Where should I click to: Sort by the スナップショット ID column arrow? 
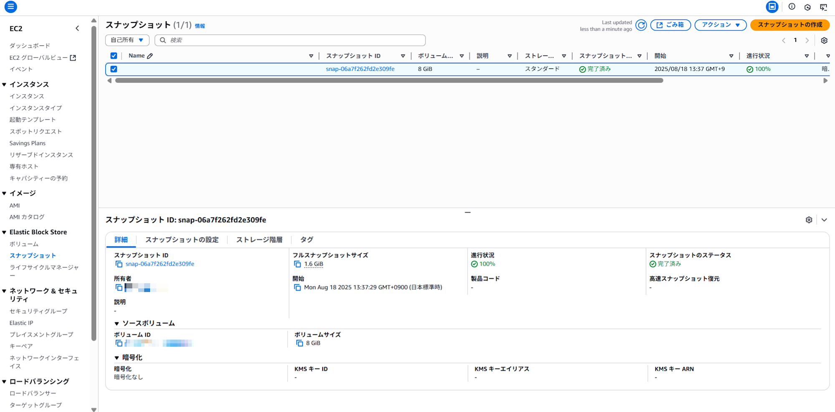coord(403,56)
